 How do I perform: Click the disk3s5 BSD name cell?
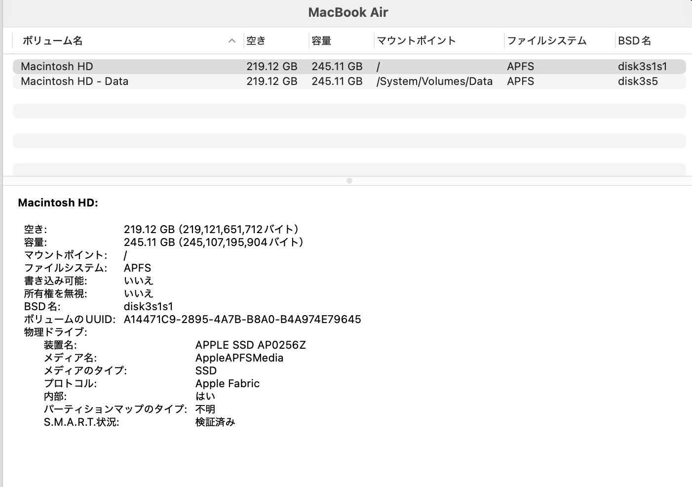click(x=638, y=81)
